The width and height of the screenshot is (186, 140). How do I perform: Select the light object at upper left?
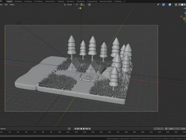tap(18, 23)
